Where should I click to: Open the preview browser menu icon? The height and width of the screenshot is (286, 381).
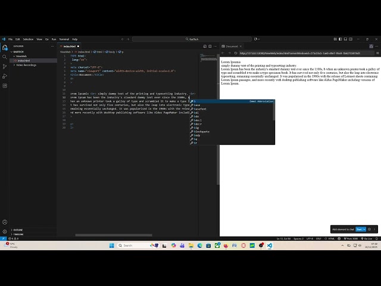point(377,53)
